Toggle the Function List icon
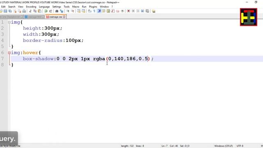 (x=113, y=11)
